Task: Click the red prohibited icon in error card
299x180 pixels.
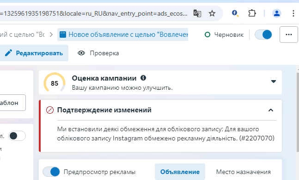Action: pos(50,110)
